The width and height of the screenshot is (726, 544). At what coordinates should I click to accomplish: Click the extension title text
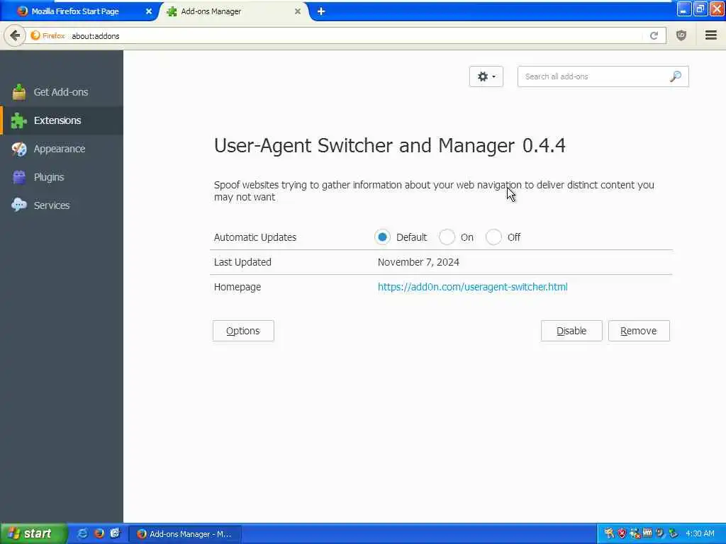click(389, 145)
